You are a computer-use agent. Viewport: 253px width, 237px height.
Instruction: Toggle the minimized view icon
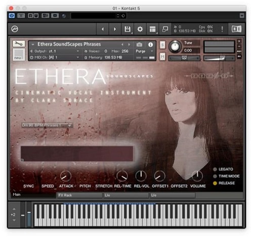[165, 29]
